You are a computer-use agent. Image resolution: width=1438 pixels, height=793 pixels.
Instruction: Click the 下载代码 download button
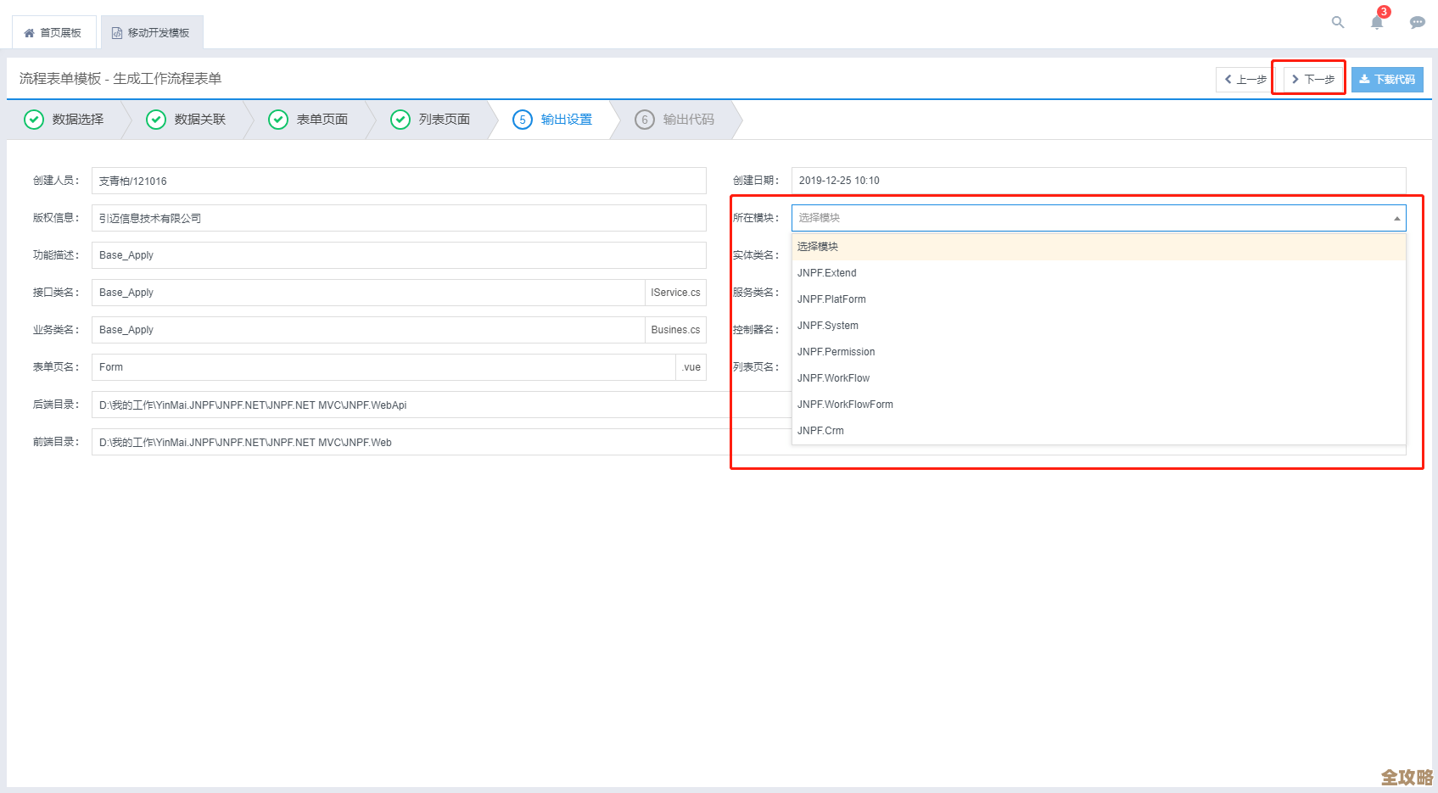pos(1387,80)
